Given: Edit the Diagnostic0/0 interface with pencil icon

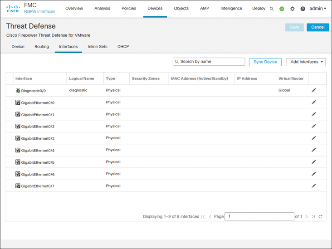Looking at the screenshot, I should click(313, 91).
